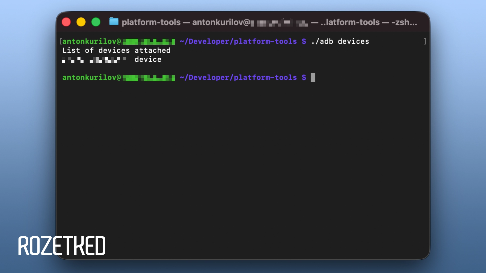The image size is (486, 273).
Task: Click the './adb devices' command text
Action: pos(340,41)
